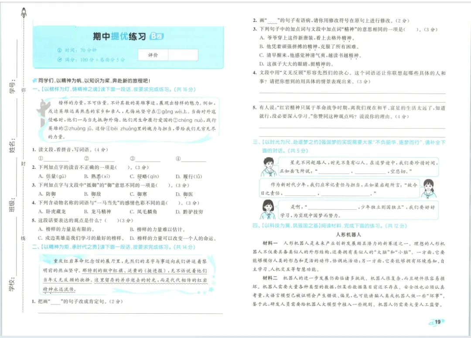Click the 材料二 label

270,278
